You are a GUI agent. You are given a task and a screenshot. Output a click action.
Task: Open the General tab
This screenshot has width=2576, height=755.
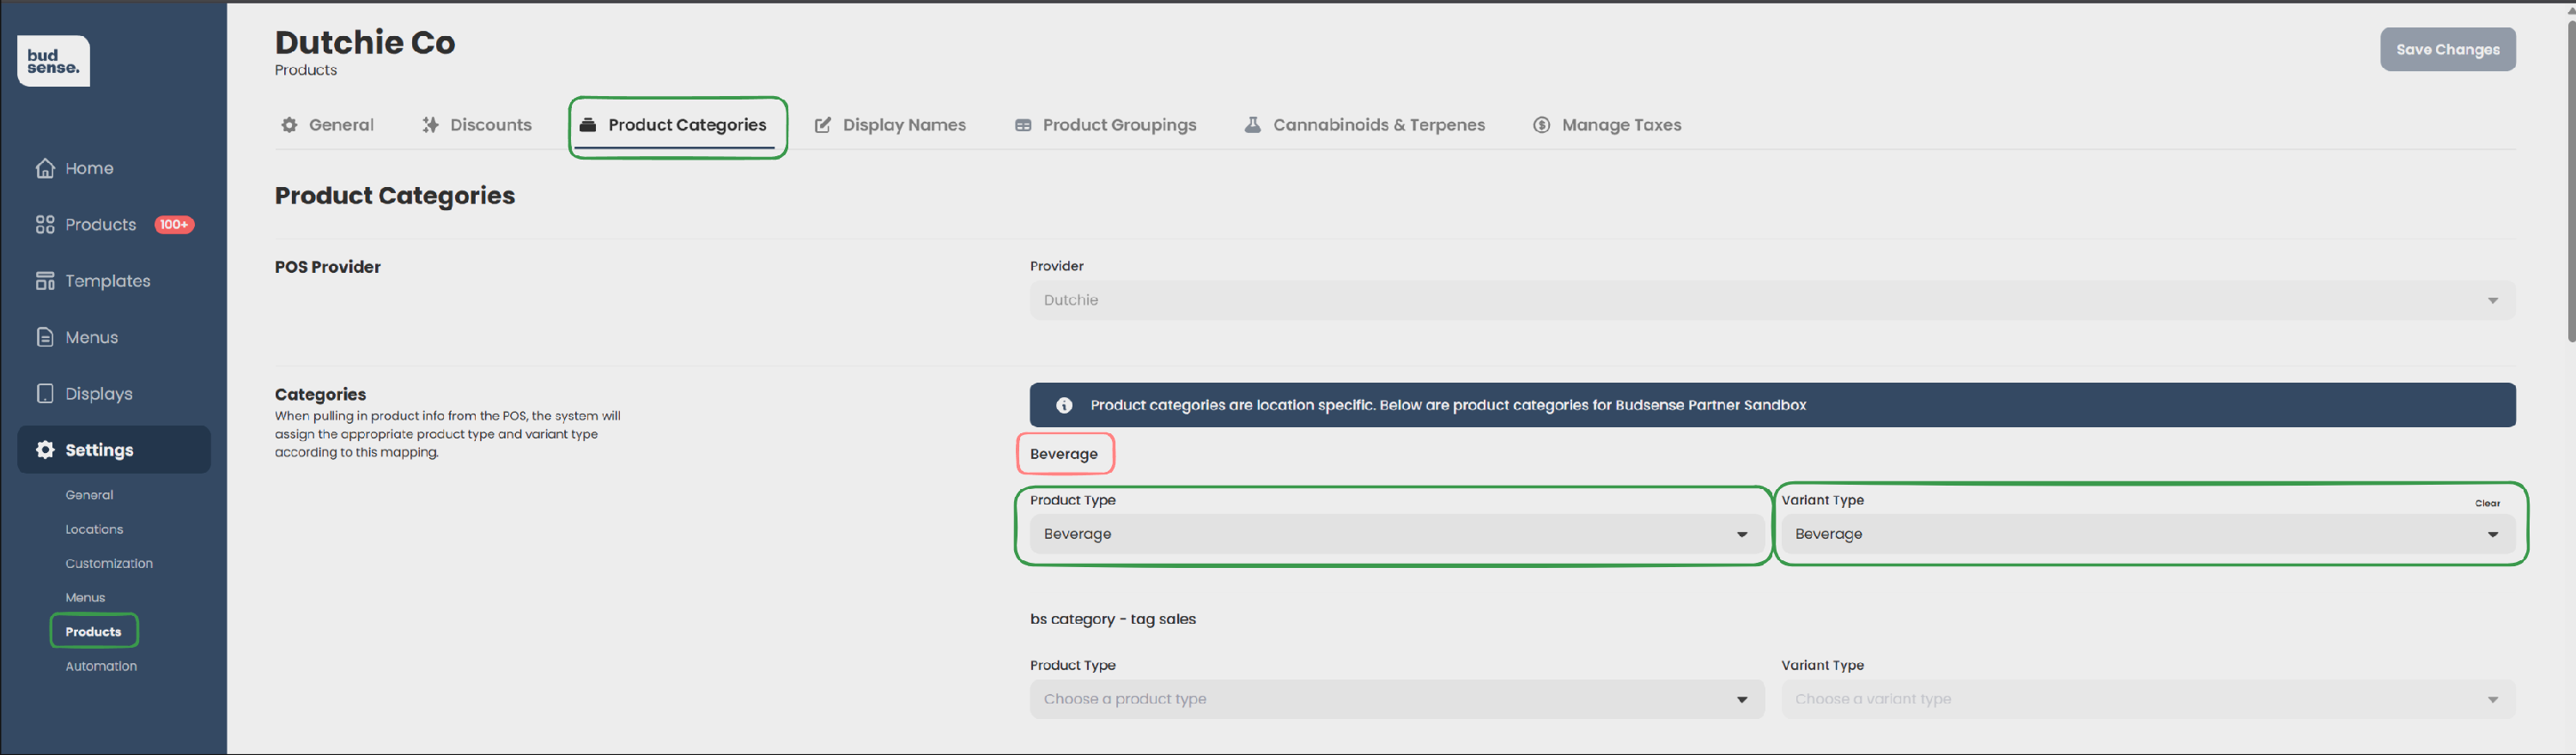point(327,125)
